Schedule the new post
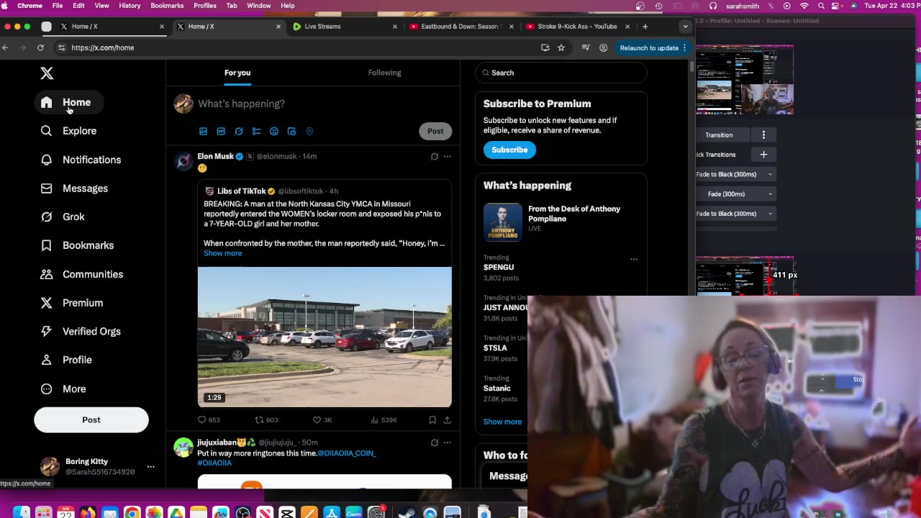This screenshot has height=518, width=921. coord(291,131)
